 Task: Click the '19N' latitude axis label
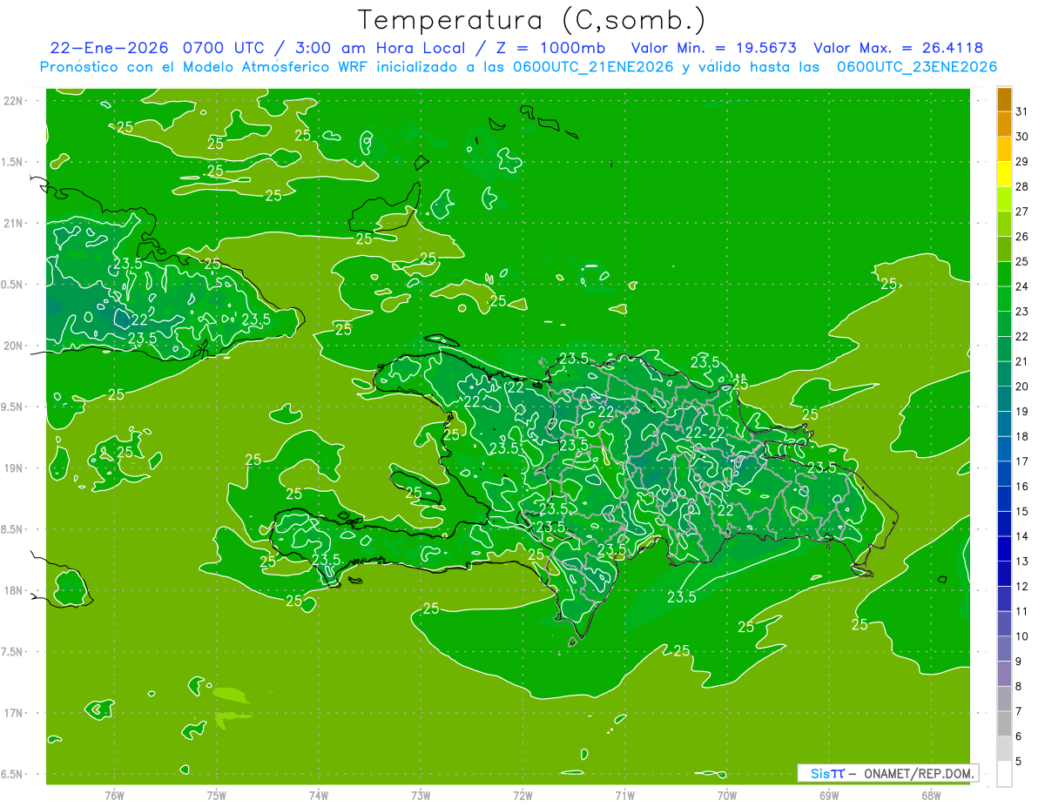pyautogui.click(x=14, y=468)
